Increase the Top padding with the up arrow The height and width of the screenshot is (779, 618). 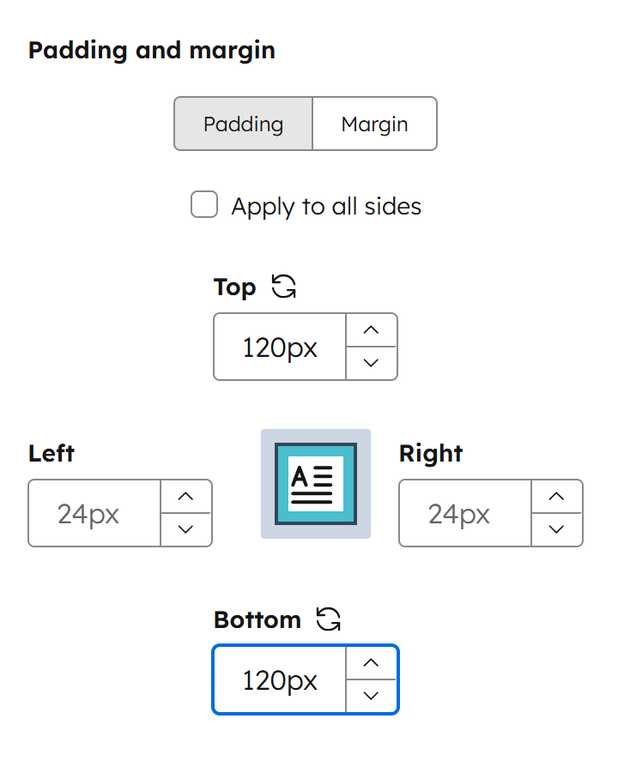tap(371, 330)
